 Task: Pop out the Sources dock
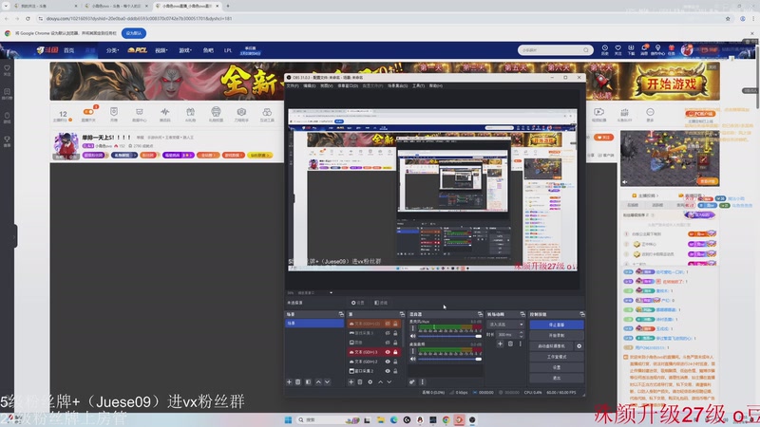click(402, 314)
